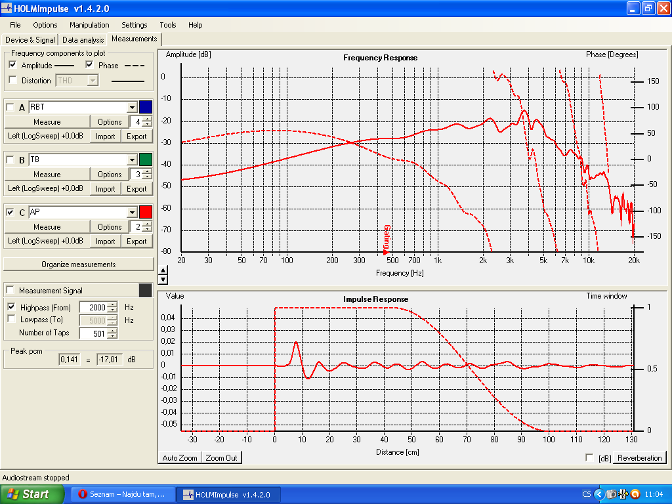Viewport: 672px width, 504px height.
Task: Click the green color swatch for B
Action: [x=146, y=160]
